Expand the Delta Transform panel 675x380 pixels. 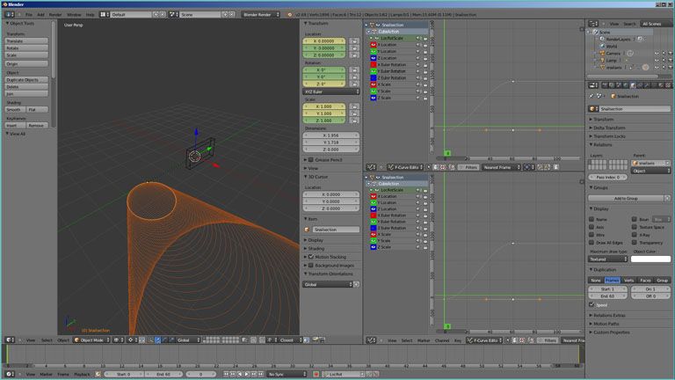pos(611,128)
